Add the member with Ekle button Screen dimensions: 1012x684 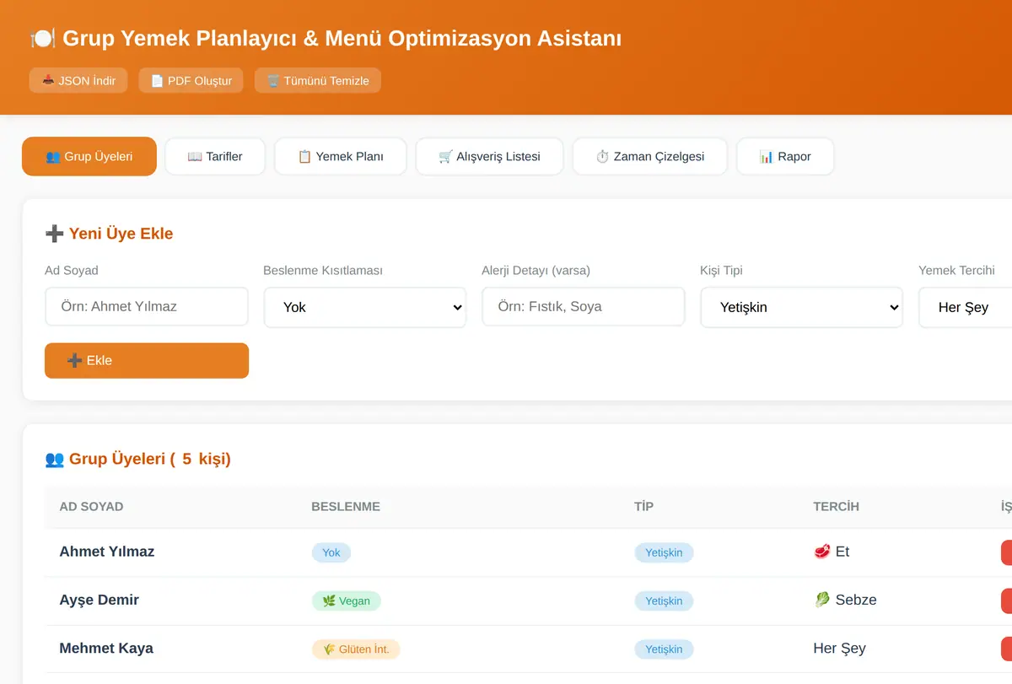pyautogui.click(x=147, y=361)
